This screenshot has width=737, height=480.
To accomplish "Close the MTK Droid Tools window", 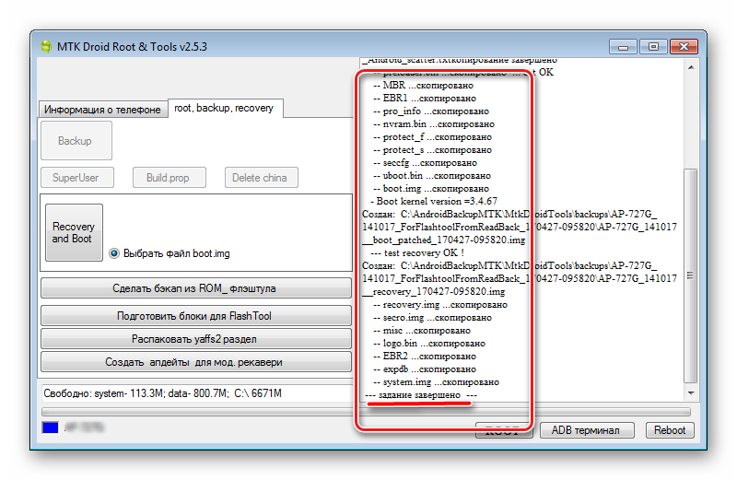I will point(684,47).
